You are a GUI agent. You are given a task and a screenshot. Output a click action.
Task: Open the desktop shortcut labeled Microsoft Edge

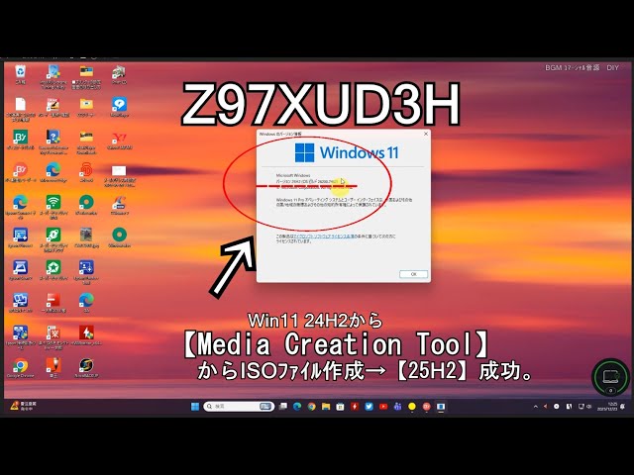point(53,172)
